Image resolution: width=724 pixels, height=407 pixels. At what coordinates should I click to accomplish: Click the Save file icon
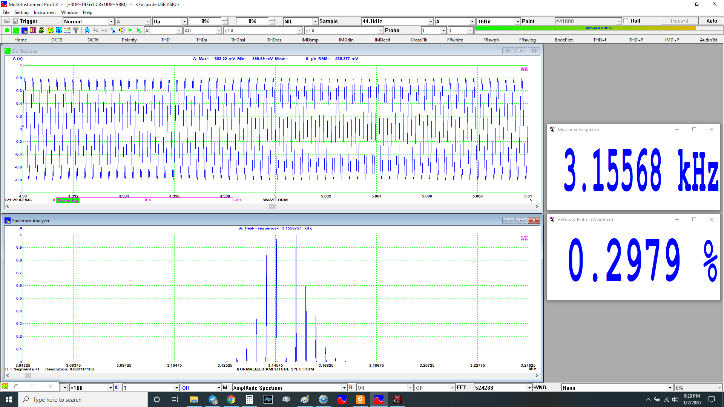pos(15,21)
